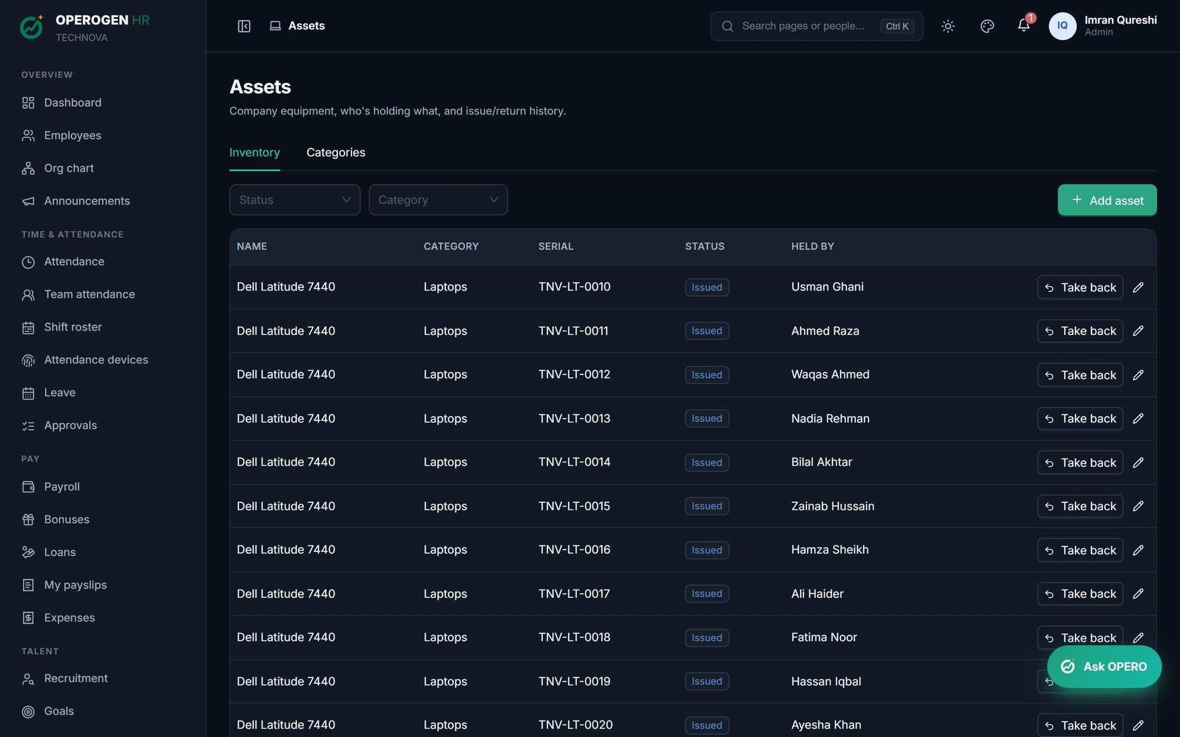
Task: Take back laptop from Nadia Rehman
Action: tap(1080, 419)
